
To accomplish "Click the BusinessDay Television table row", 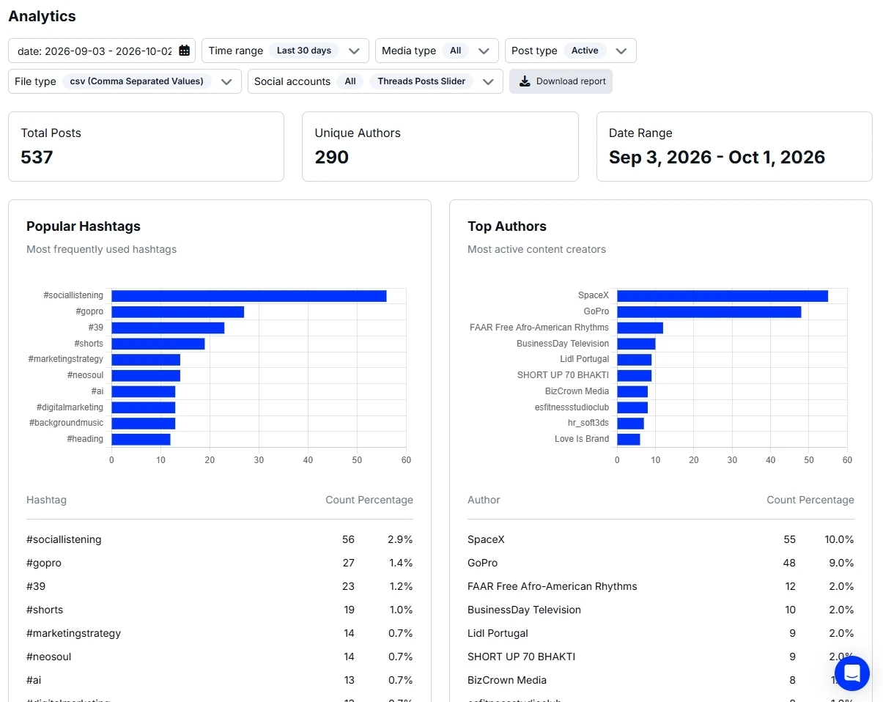I will (x=661, y=610).
